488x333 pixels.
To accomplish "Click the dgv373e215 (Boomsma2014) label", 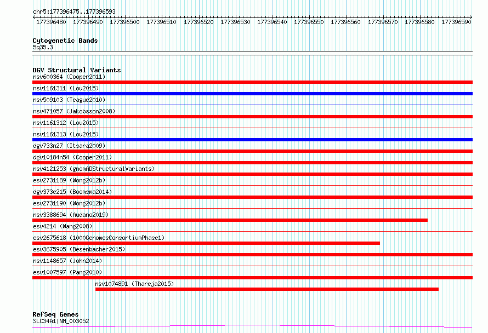I will click(x=72, y=192).
